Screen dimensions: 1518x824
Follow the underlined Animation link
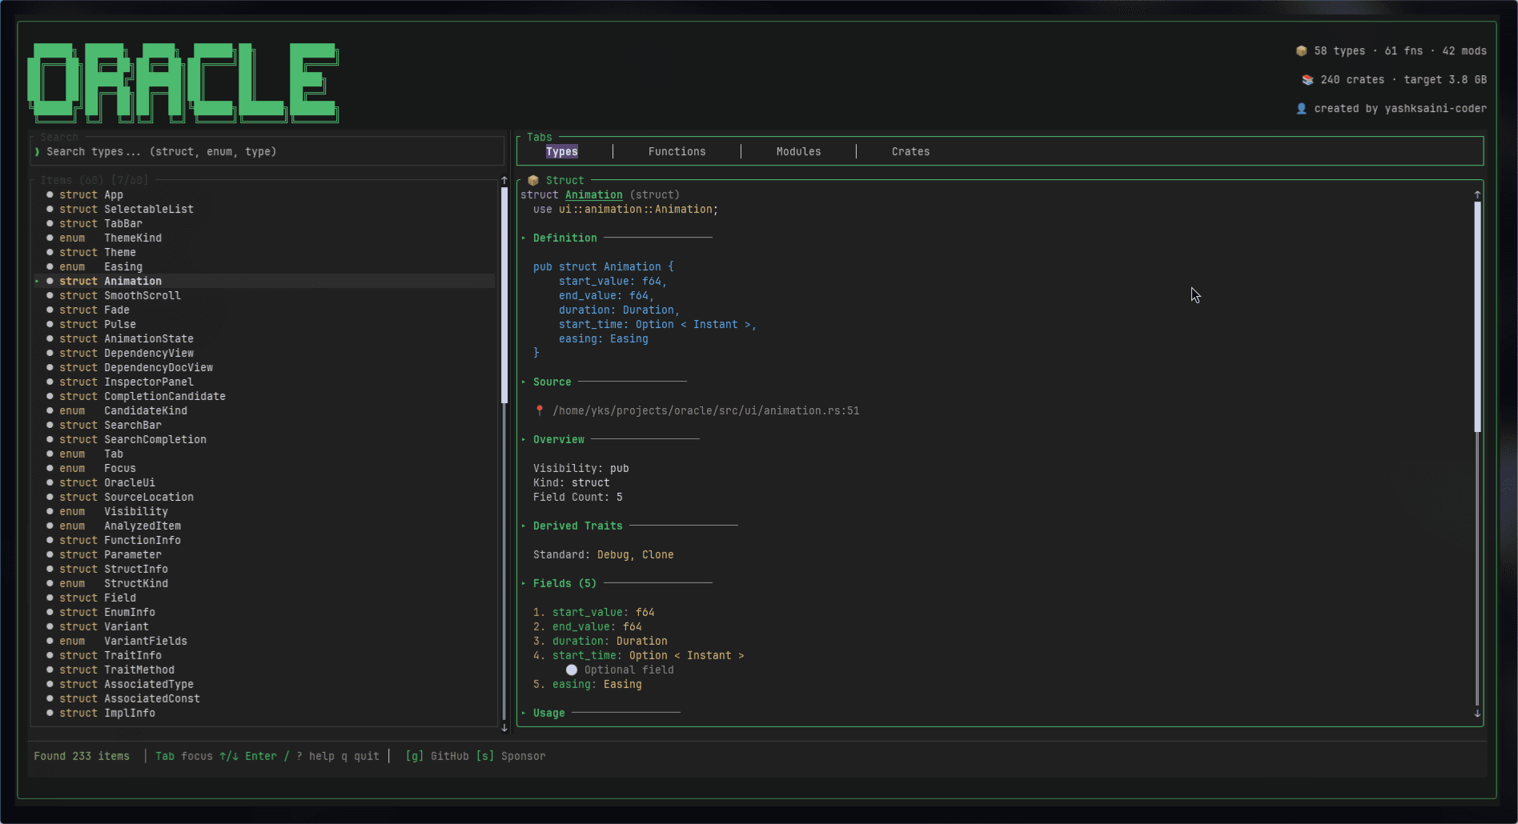(593, 194)
